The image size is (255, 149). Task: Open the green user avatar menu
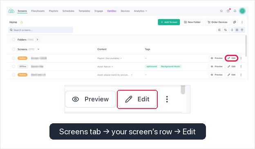pyautogui.click(x=242, y=11)
